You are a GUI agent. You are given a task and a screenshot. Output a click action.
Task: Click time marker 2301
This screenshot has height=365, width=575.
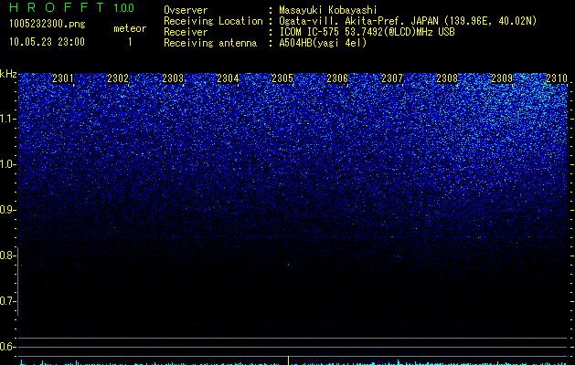coord(63,78)
